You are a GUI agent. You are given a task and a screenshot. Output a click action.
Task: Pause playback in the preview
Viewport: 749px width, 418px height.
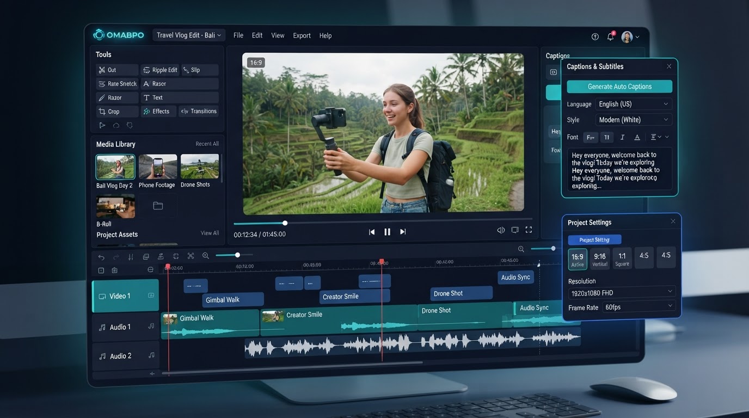click(x=388, y=232)
